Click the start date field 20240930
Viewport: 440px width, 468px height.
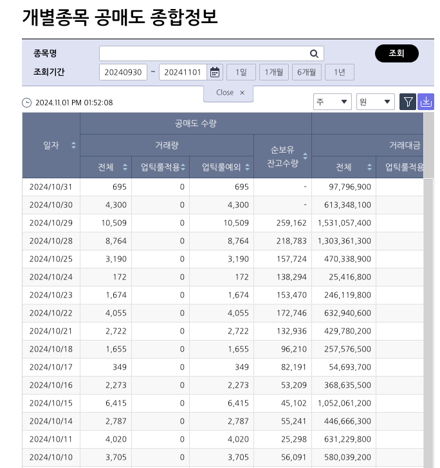pos(123,72)
